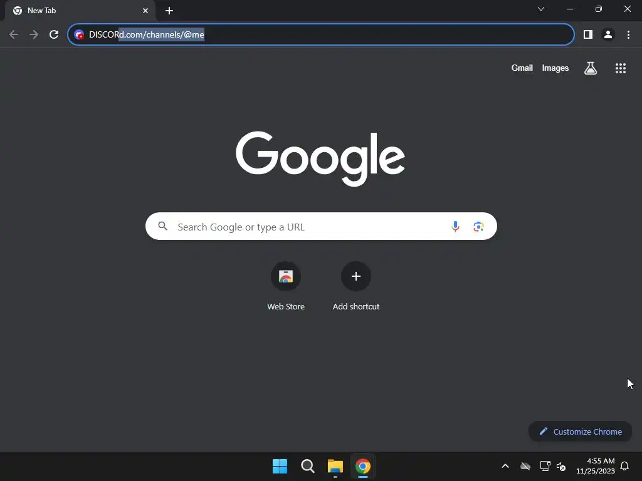Open the clock showing 4:55 AM
This screenshot has width=642, height=481.
(x=596, y=466)
